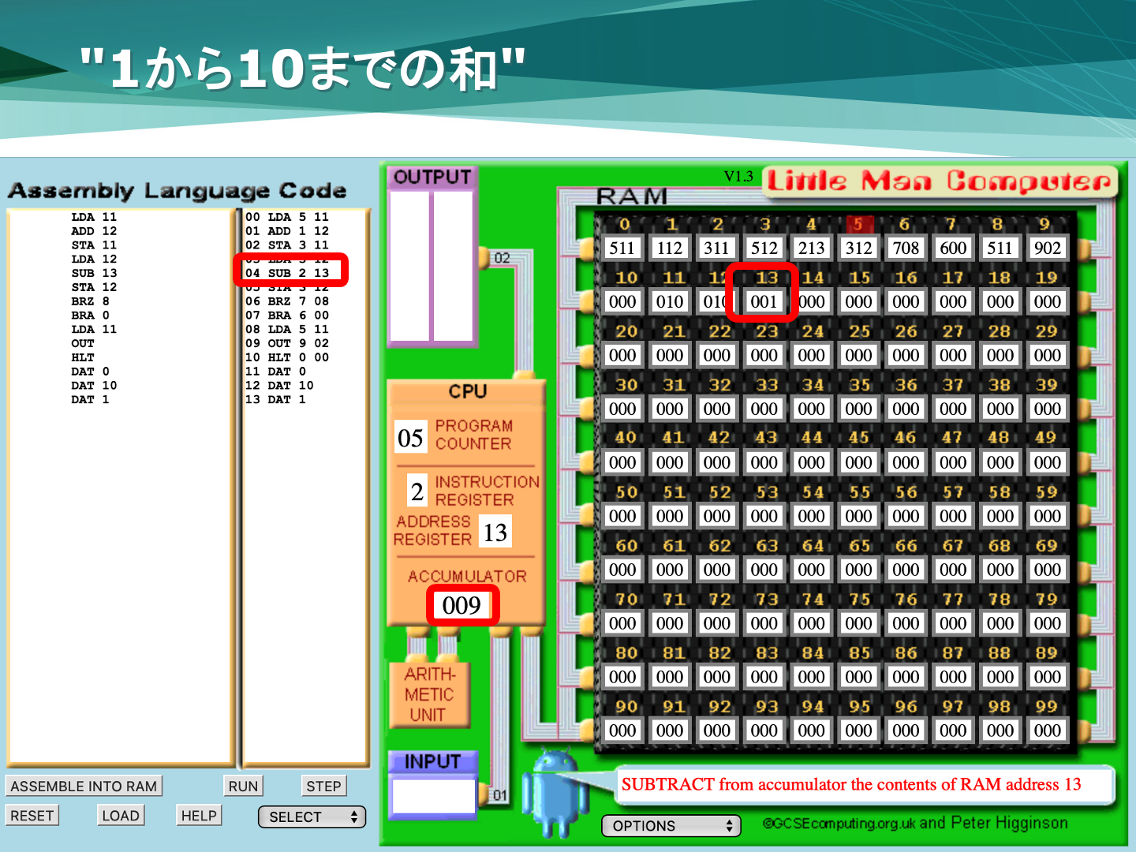This screenshot has height=852, width=1136.
Task: Select RAM cell 0 containing 511
Action: (x=622, y=248)
